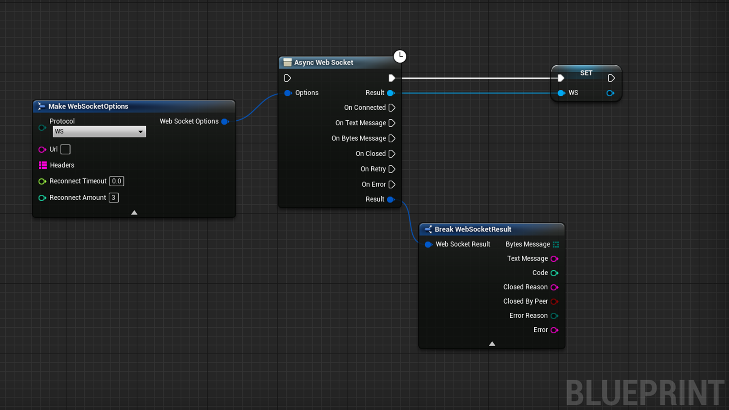This screenshot has width=729, height=410.
Task: Click the On Text Message execution pin
Action: [x=392, y=123]
